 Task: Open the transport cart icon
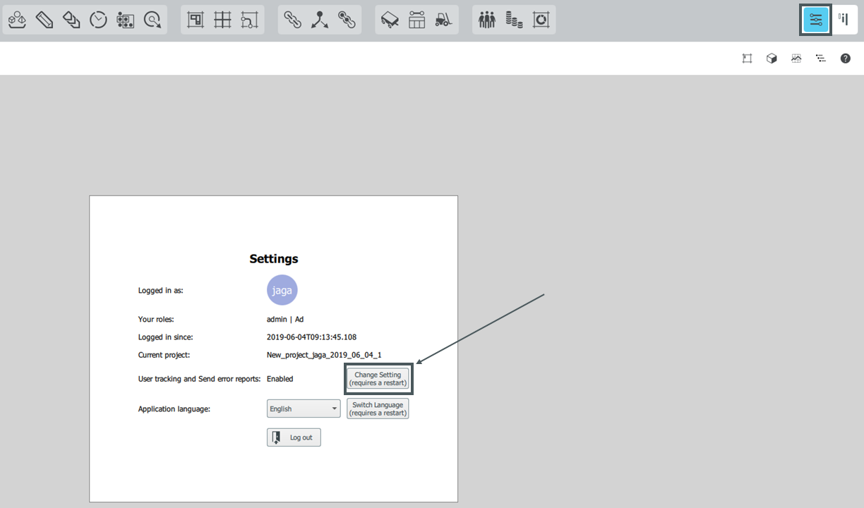[390, 20]
